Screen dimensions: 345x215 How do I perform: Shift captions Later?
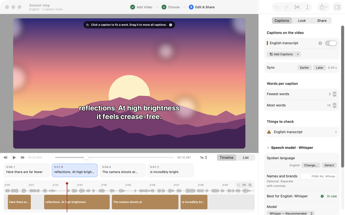[x=320, y=68]
